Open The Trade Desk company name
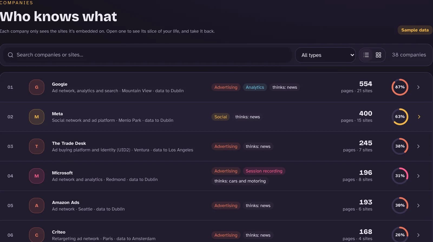 (x=69, y=143)
